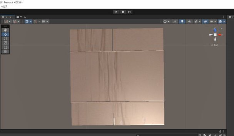Click snap increment settings icon
Image resolution: width=234 pixels, height=136 pixels.
click(x=43, y=21)
